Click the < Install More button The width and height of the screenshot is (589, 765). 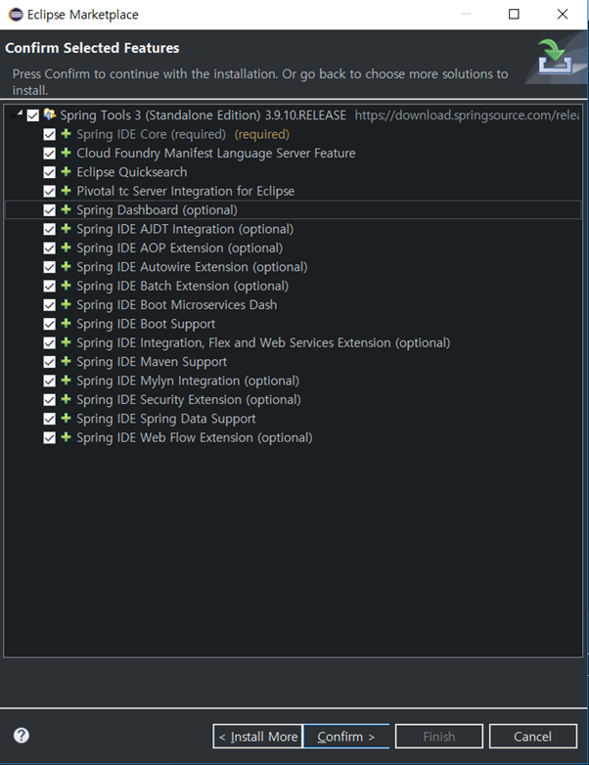pyautogui.click(x=257, y=737)
